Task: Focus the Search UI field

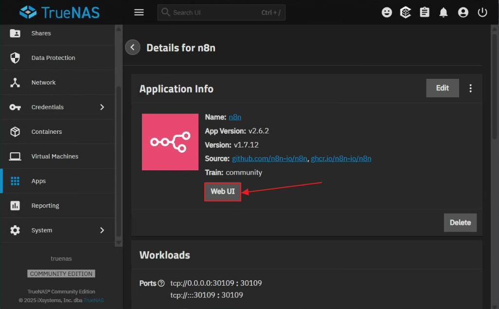Action: (x=221, y=13)
